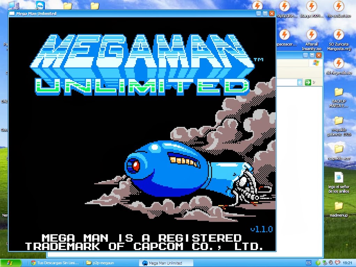The height and width of the screenshot is (267, 356).
Task: Open the titanpc7009 disc image icon
Action: [x=311, y=9]
